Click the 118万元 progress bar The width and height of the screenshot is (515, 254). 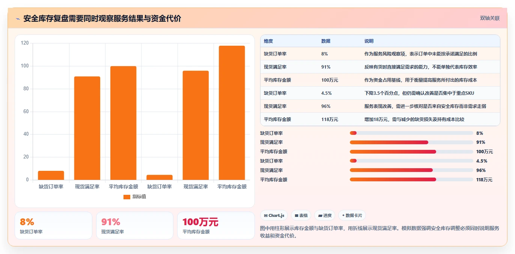pos(411,179)
